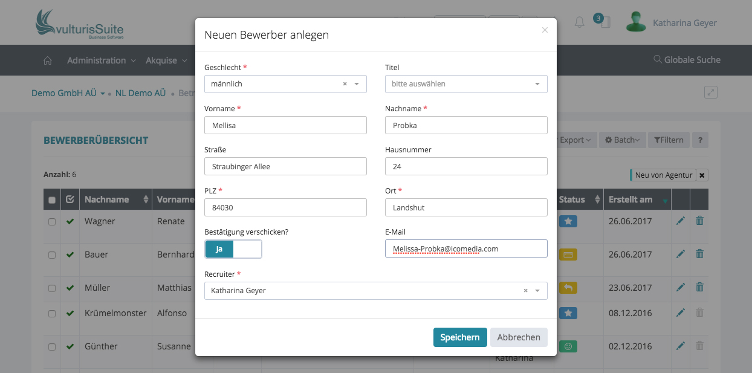The image size is (752, 373).
Task: Open the Akquise menu
Action: 165,60
